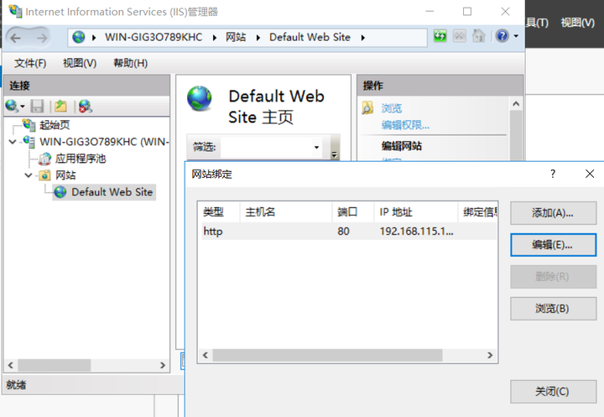
Task: Click Default Web Site in breadcrumb
Action: tap(310, 37)
